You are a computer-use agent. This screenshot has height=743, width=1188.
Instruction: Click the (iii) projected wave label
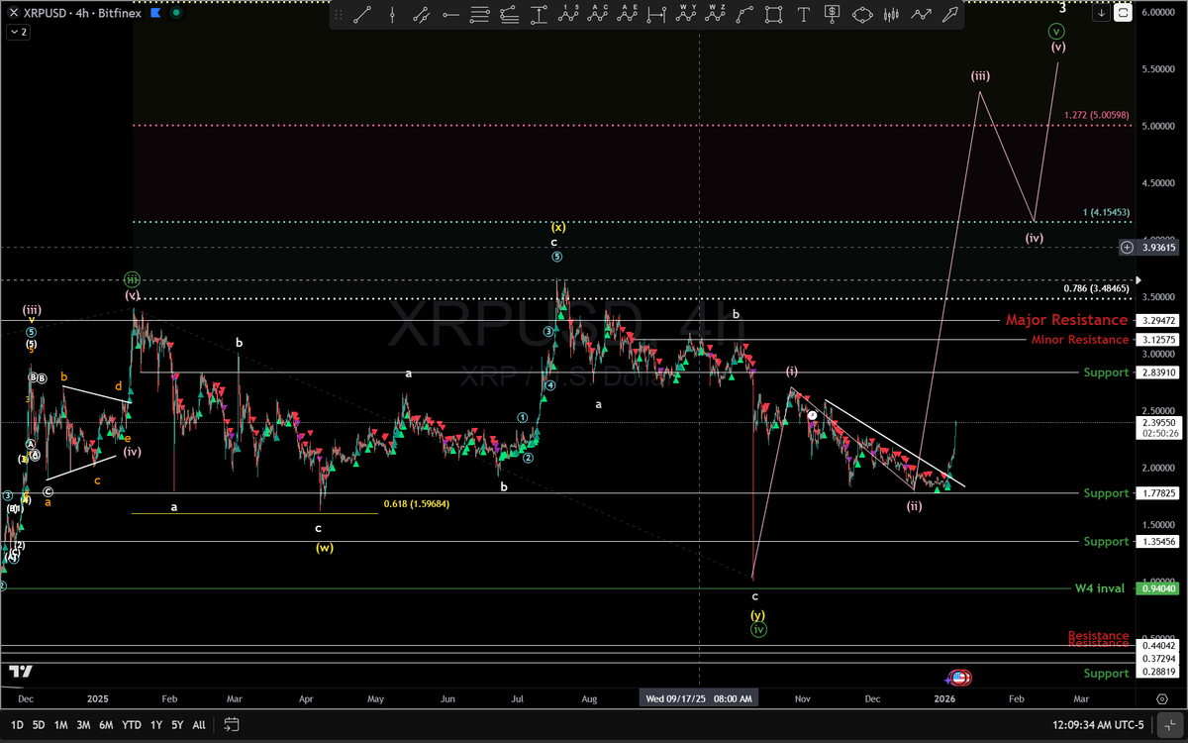click(980, 76)
